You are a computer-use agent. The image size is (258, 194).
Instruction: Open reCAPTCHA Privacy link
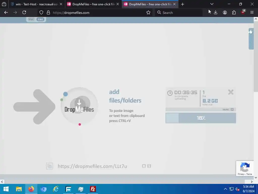point(241,174)
